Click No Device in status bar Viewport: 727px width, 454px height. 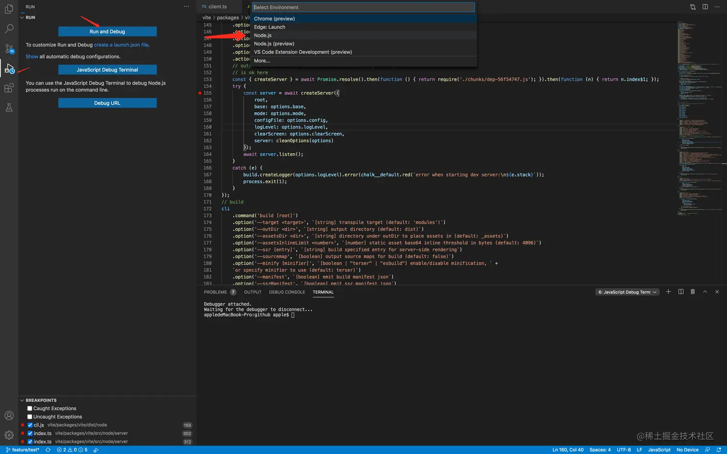[688, 450]
